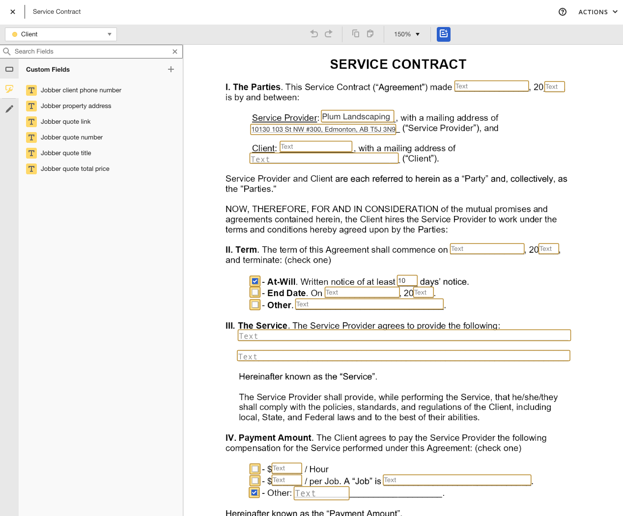623x516 pixels.
Task: Open the standard fields tab in sidebar
Action: (9, 69)
